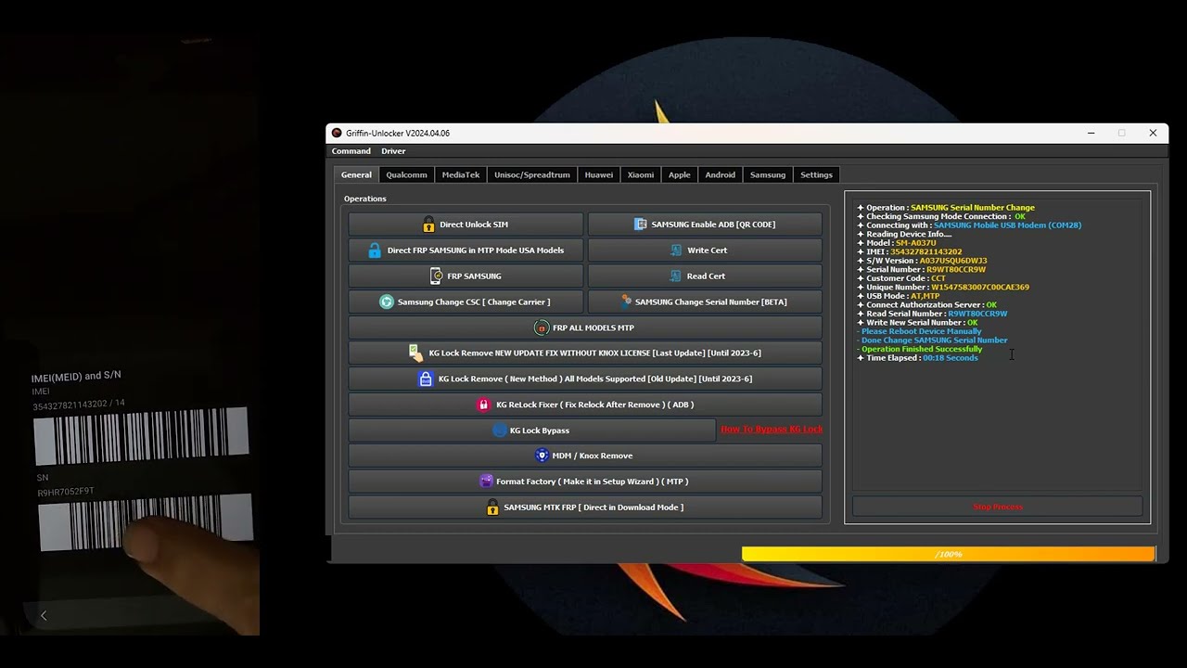Tap the IMEI barcode on the phone
This screenshot has height=668, width=1187.
point(141,436)
